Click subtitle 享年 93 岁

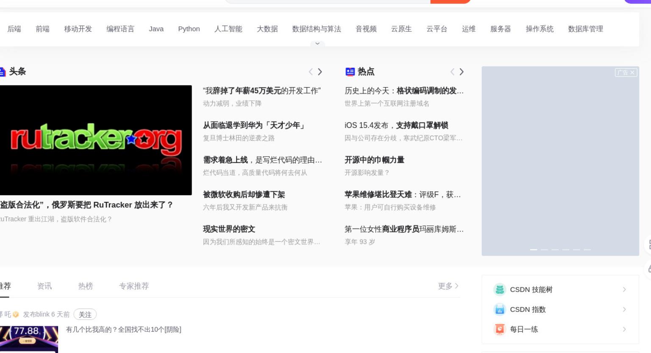pyautogui.click(x=360, y=242)
